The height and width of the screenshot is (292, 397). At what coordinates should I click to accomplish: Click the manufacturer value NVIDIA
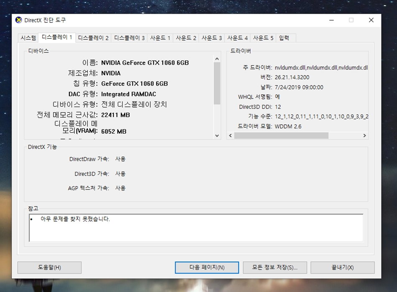(111, 73)
